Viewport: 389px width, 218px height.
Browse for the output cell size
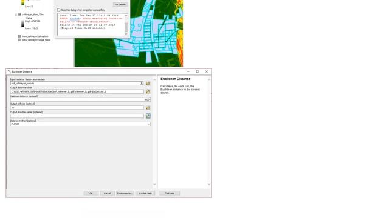[148, 108]
